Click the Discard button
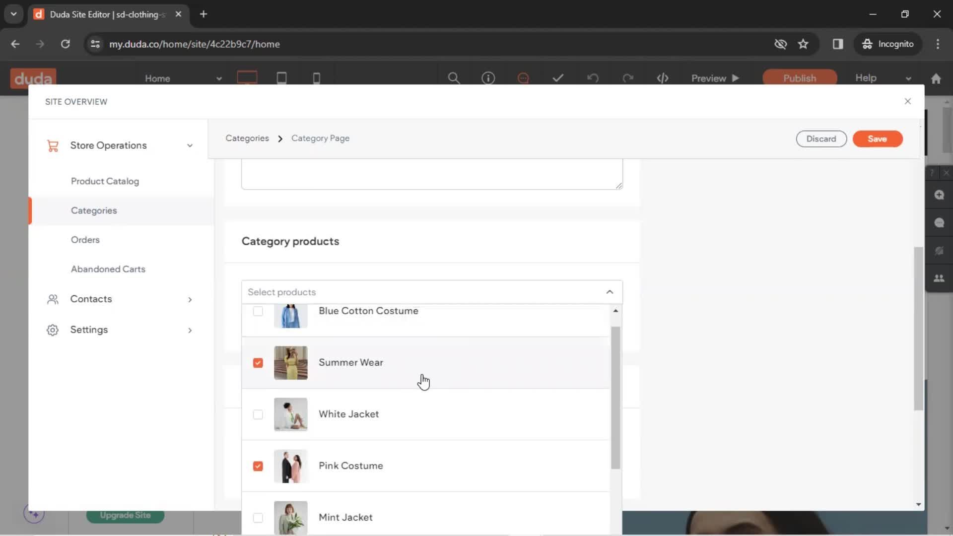The image size is (953, 536). (821, 139)
